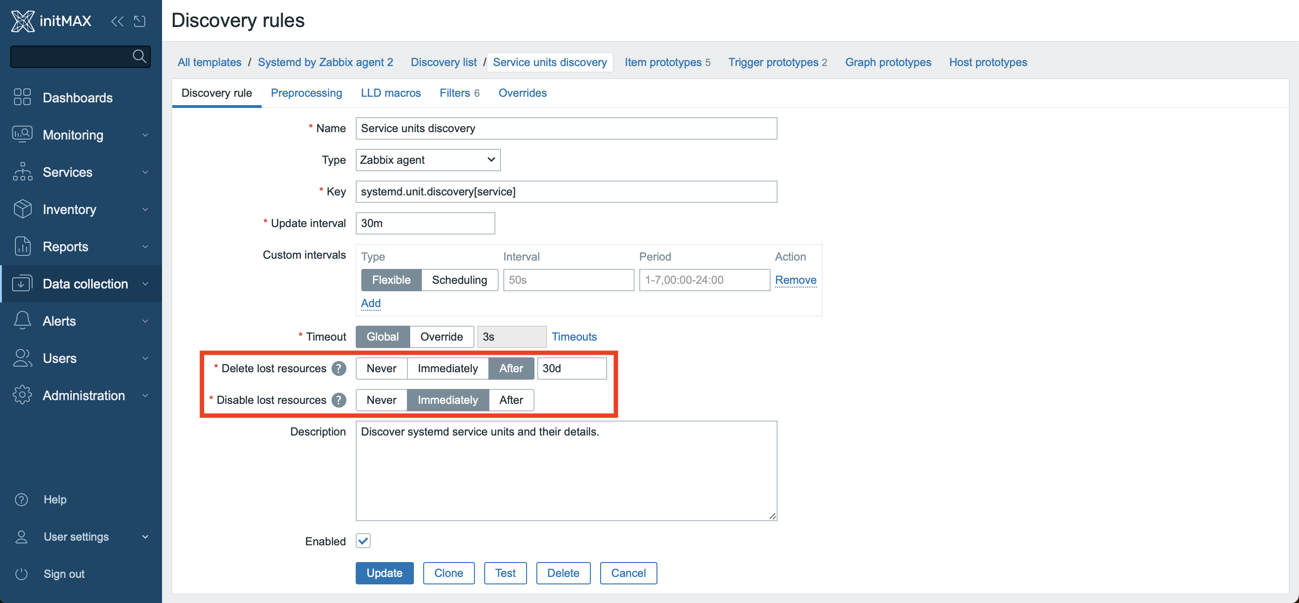This screenshot has width=1299, height=603.
Task: Switch to the Preprocessing tab
Action: coord(306,93)
